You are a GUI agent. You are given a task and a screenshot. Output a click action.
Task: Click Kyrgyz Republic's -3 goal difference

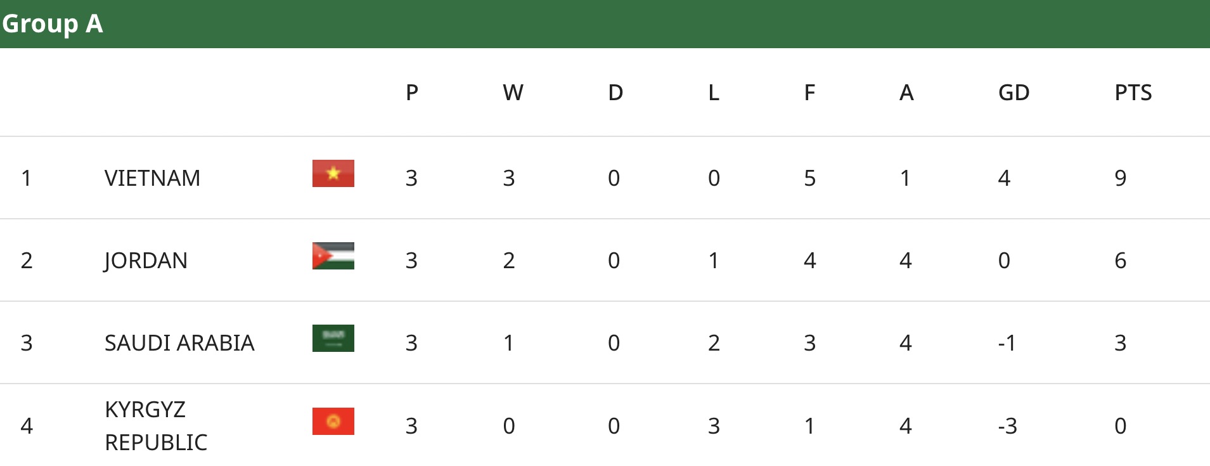pos(1007,426)
